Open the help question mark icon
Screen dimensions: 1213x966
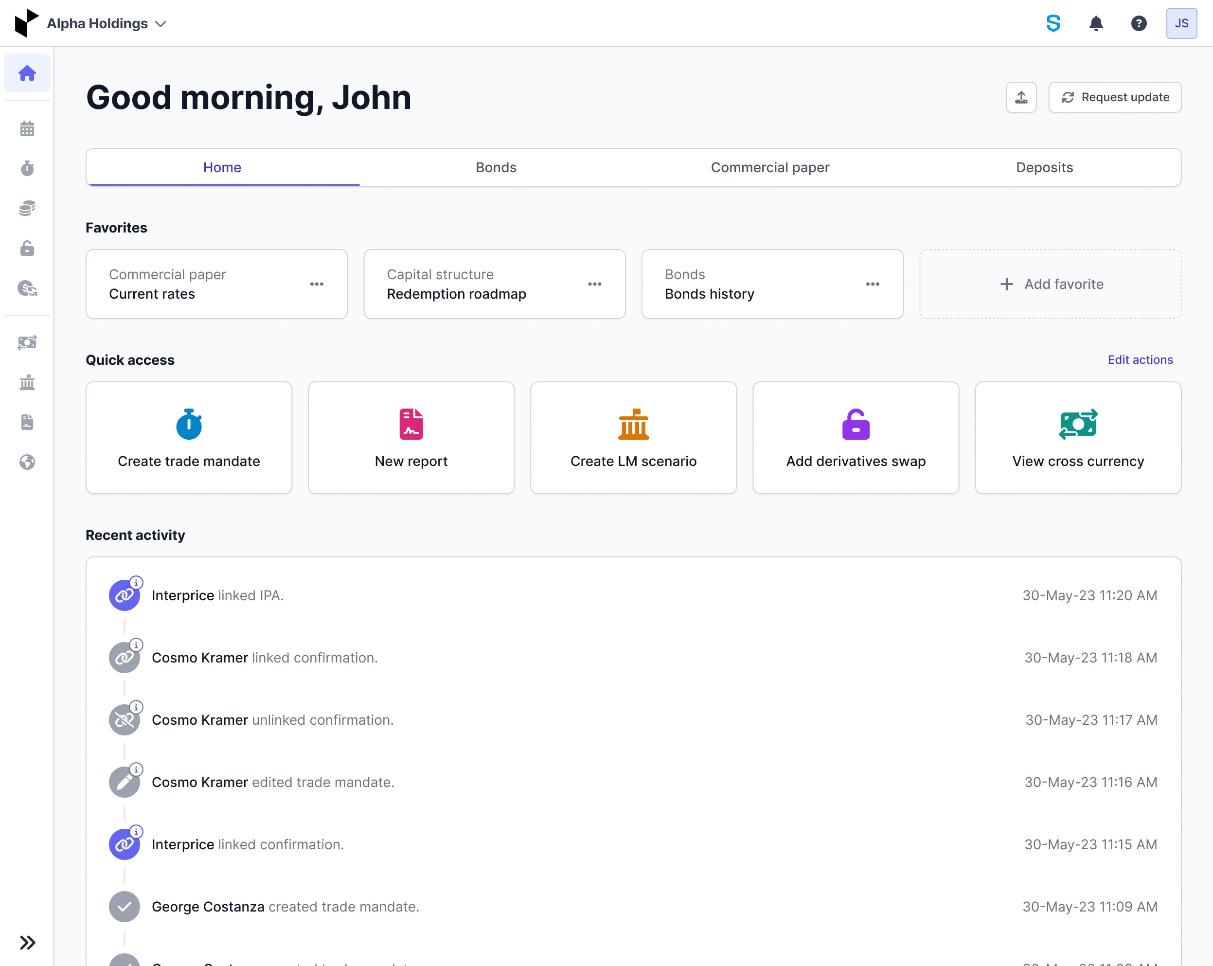[1139, 23]
